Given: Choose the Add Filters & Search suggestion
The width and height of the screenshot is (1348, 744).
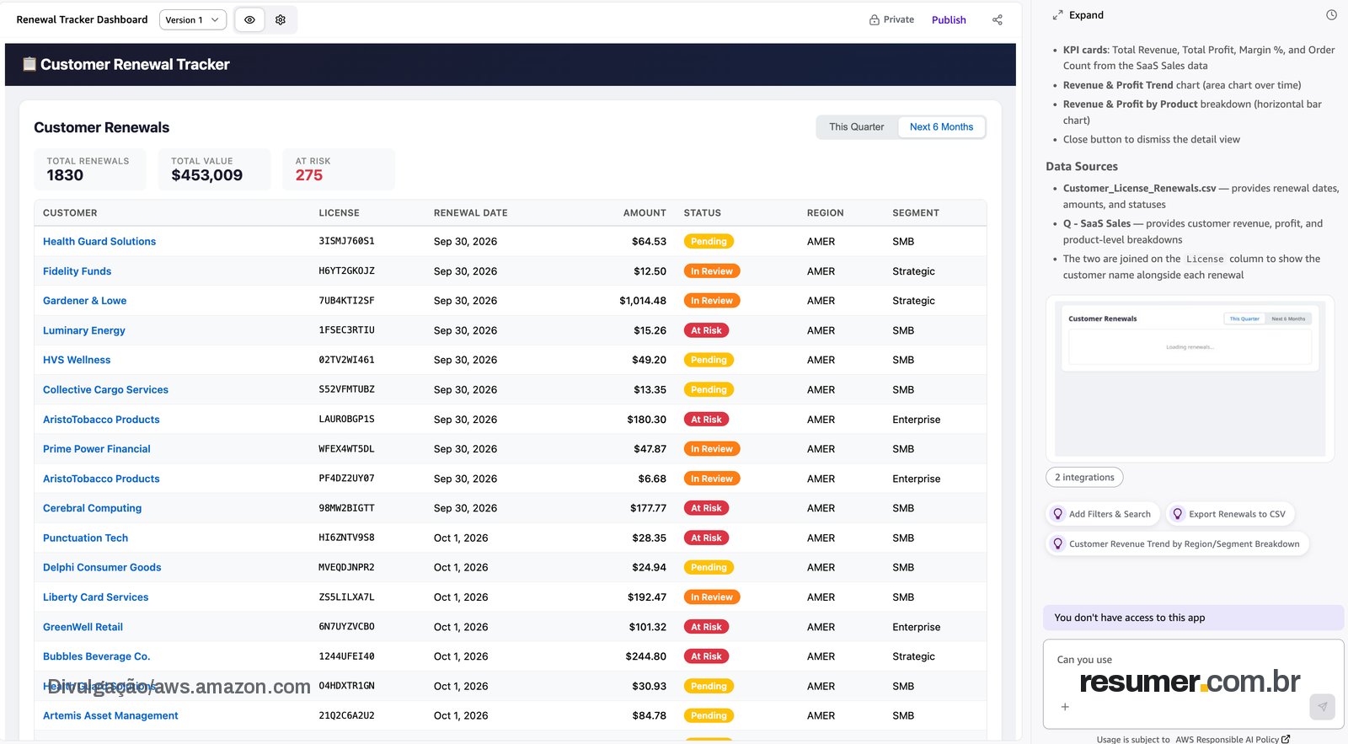Looking at the screenshot, I should pyautogui.click(x=1103, y=514).
